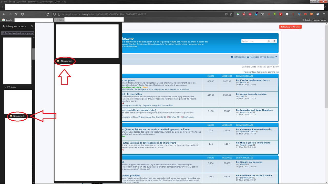
Task: Open the Affichage menu
Action: [22, 2]
